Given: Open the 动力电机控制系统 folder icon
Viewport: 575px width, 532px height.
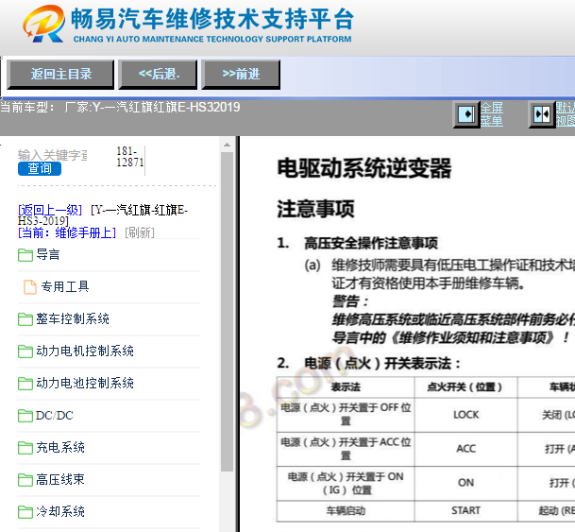Looking at the screenshot, I should pos(25,352).
